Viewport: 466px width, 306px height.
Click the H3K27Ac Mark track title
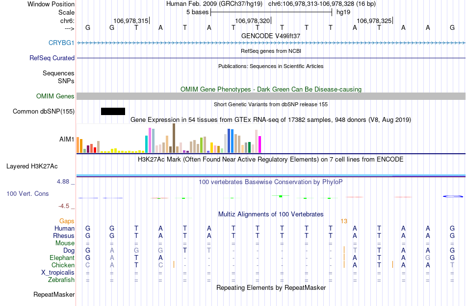pos(271,160)
